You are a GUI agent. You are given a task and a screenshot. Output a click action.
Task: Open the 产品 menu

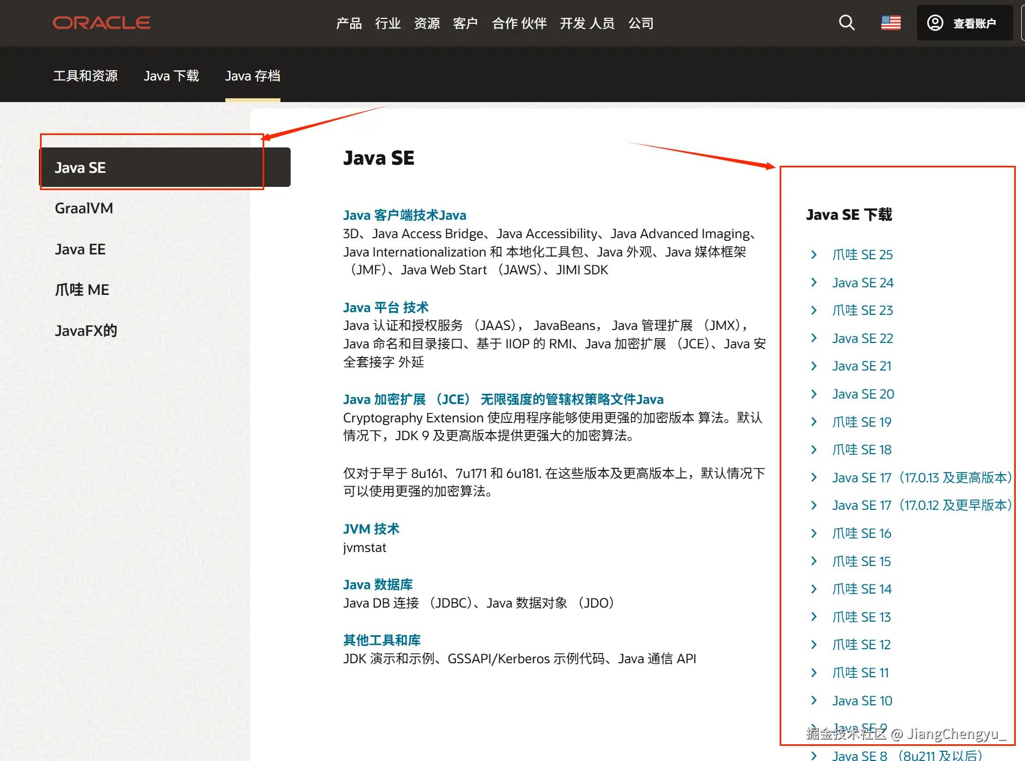(349, 23)
